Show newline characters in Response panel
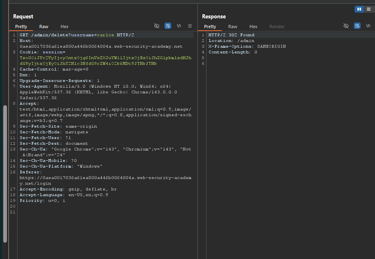This screenshot has height=259, width=375. pos(368,26)
